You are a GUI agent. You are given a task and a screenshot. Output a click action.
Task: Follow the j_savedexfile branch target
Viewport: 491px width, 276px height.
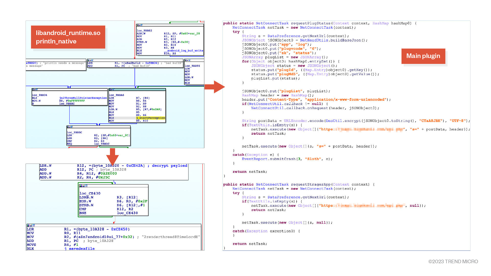pos(80,248)
